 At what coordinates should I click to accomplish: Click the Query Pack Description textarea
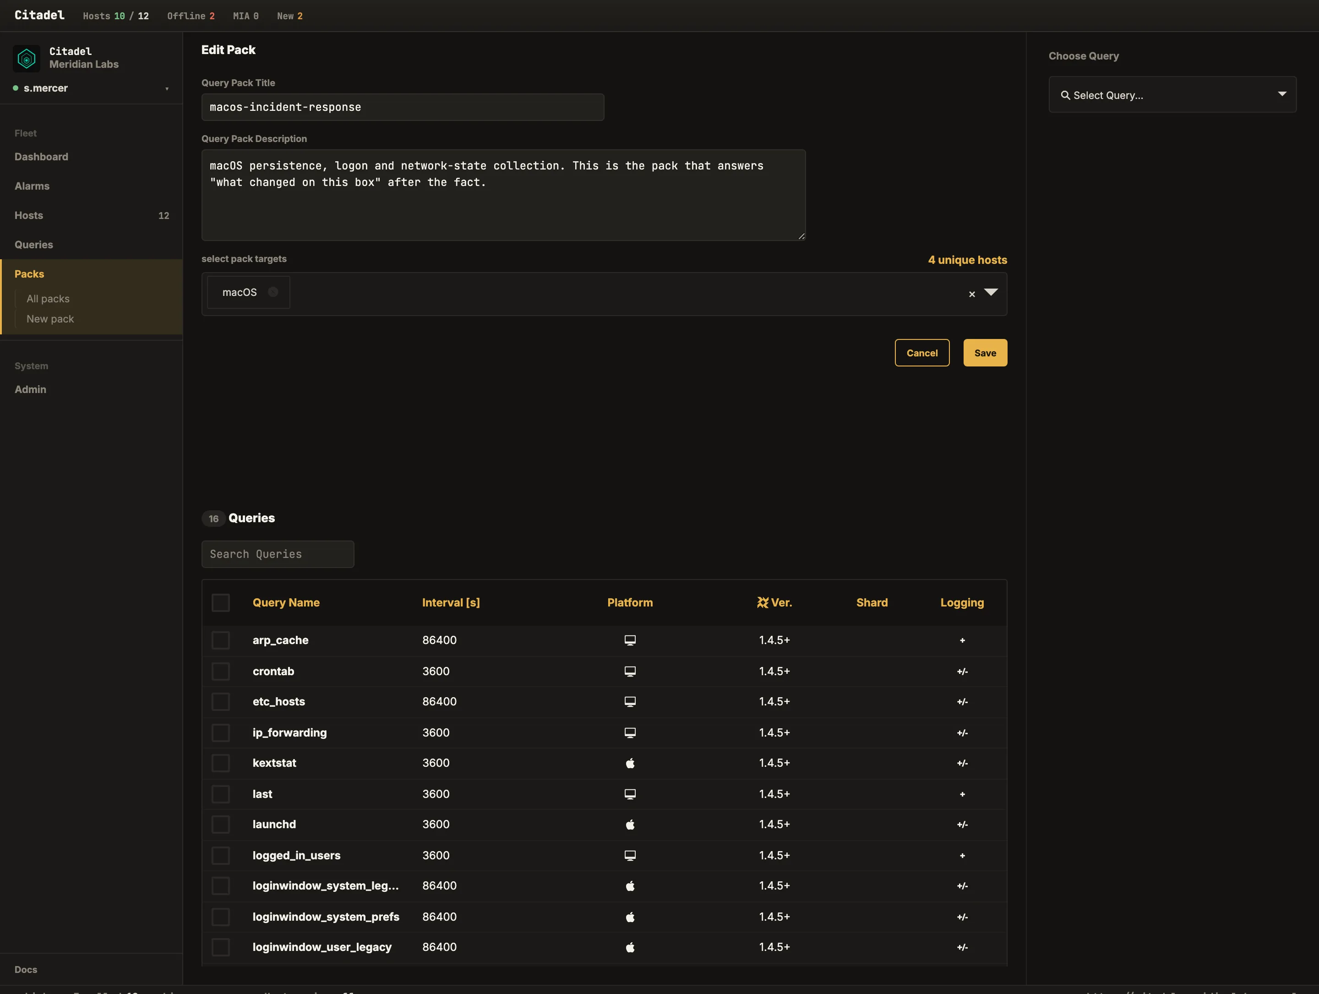click(503, 195)
